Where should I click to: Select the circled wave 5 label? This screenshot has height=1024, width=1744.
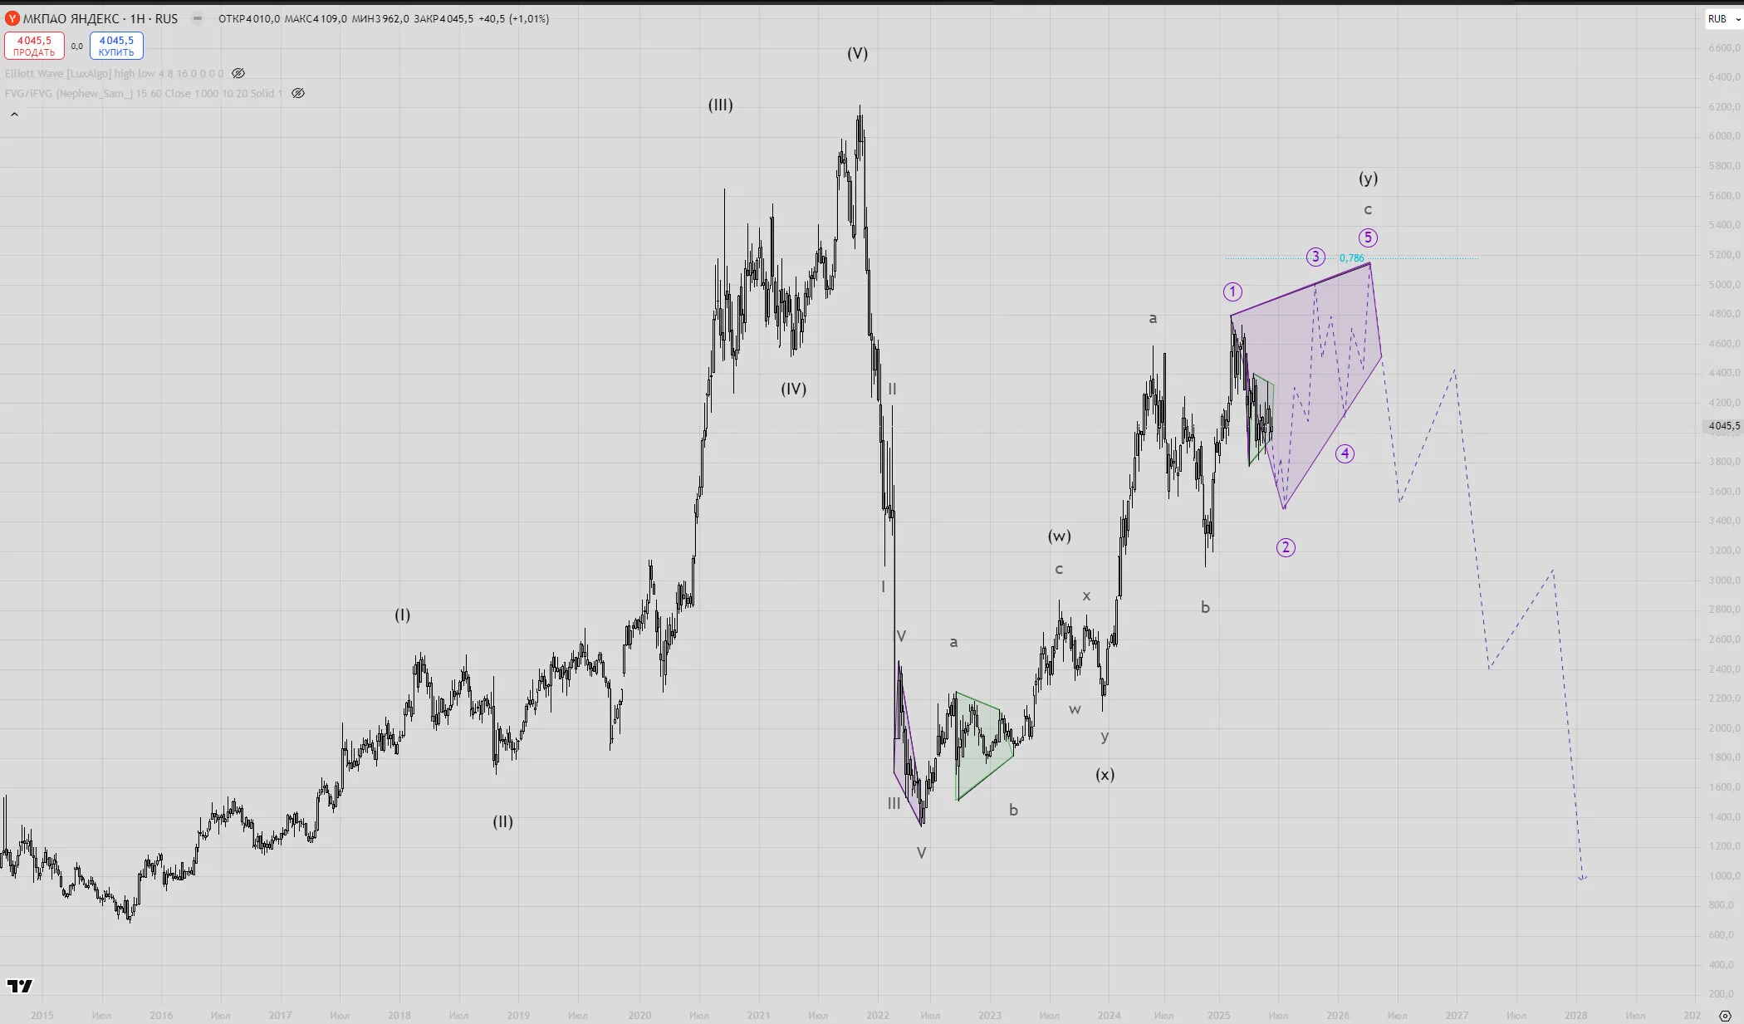pyautogui.click(x=1368, y=238)
